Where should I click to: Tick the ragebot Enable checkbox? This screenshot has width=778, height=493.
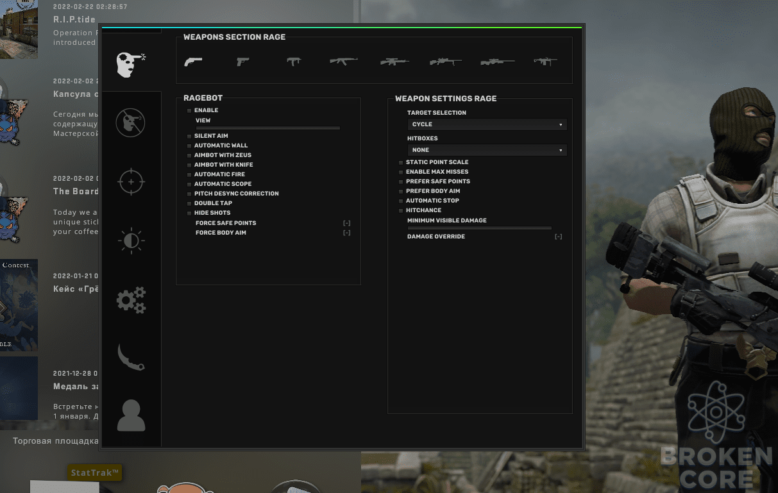pos(189,111)
